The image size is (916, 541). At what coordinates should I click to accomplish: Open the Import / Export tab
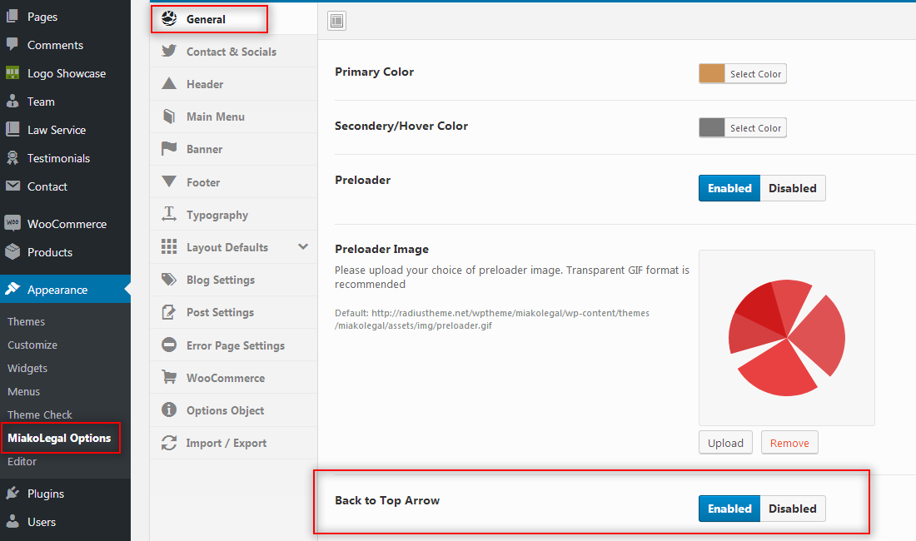pos(234,443)
